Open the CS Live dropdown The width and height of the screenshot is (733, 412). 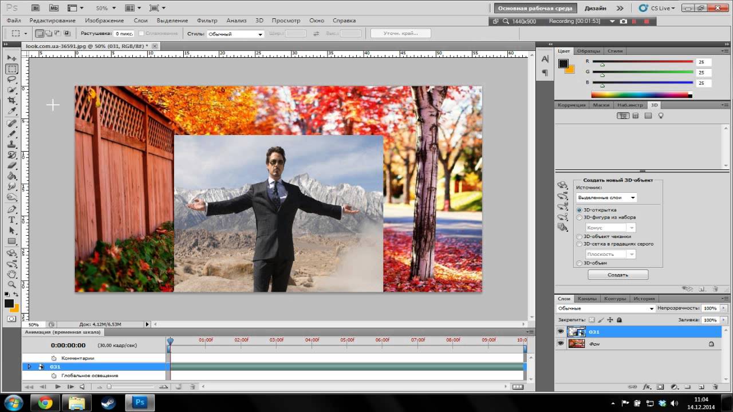coord(657,9)
